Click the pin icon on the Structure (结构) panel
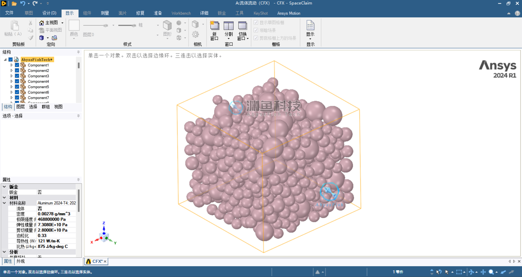Viewport: 522px width, 277px height. pyautogui.click(x=78, y=52)
